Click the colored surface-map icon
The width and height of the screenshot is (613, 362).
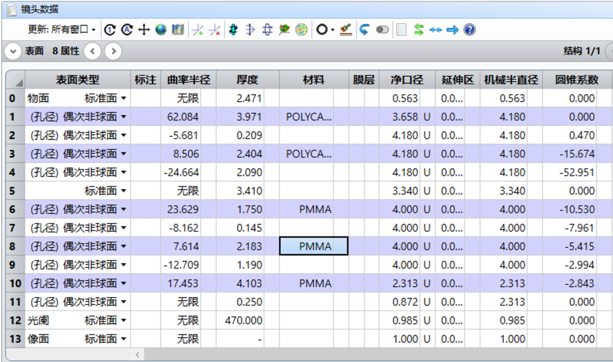284,30
